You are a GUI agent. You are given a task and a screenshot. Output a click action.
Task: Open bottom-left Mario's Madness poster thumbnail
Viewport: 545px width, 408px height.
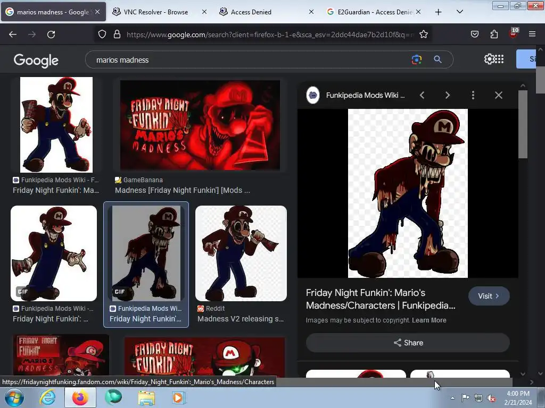(x=61, y=355)
